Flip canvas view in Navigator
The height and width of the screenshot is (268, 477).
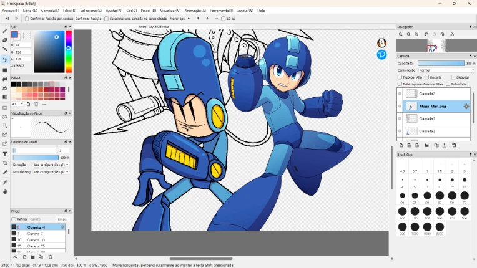click(x=452, y=34)
